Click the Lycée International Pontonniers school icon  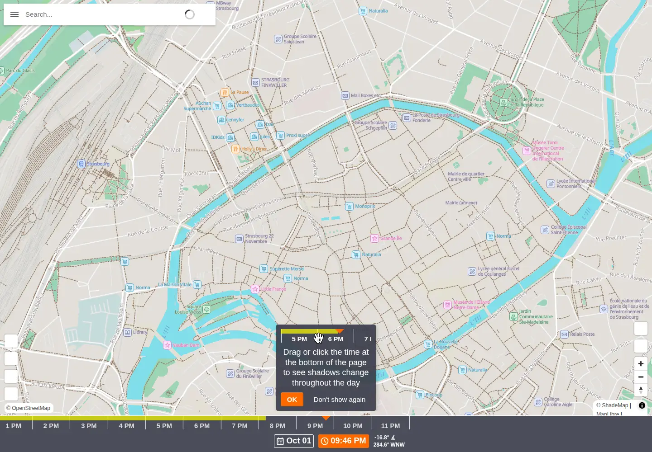tap(551, 184)
